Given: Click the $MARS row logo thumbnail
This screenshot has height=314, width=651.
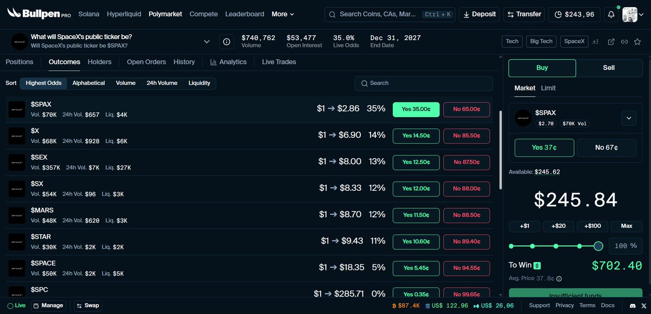Looking at the screenshot, I should pyautogui.click(x=17, y=215).
